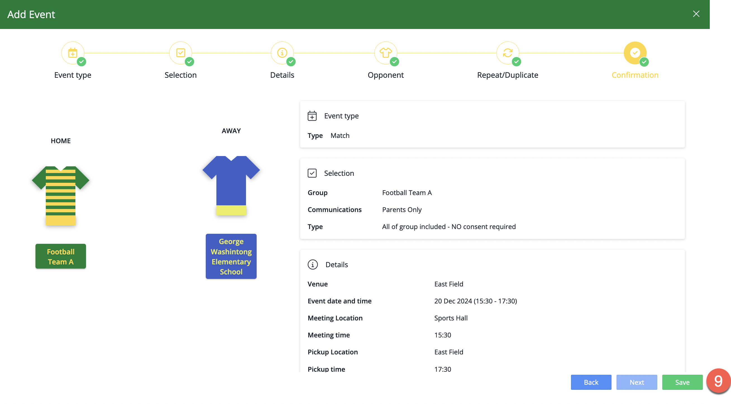
Task: Click the info icon in the Details card
Action: [x=312, y=264]
